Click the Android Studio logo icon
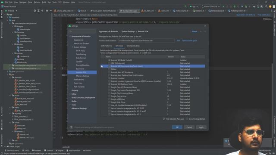This screenshot has height=155, width=276. point(2,2)
